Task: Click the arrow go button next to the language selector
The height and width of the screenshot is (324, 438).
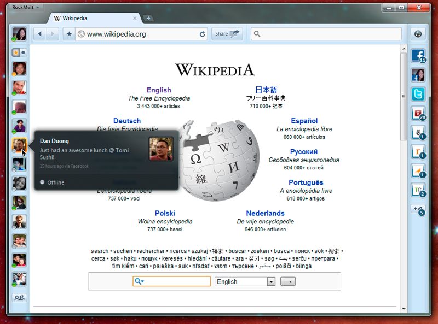Action: click(x=288, y=281)
